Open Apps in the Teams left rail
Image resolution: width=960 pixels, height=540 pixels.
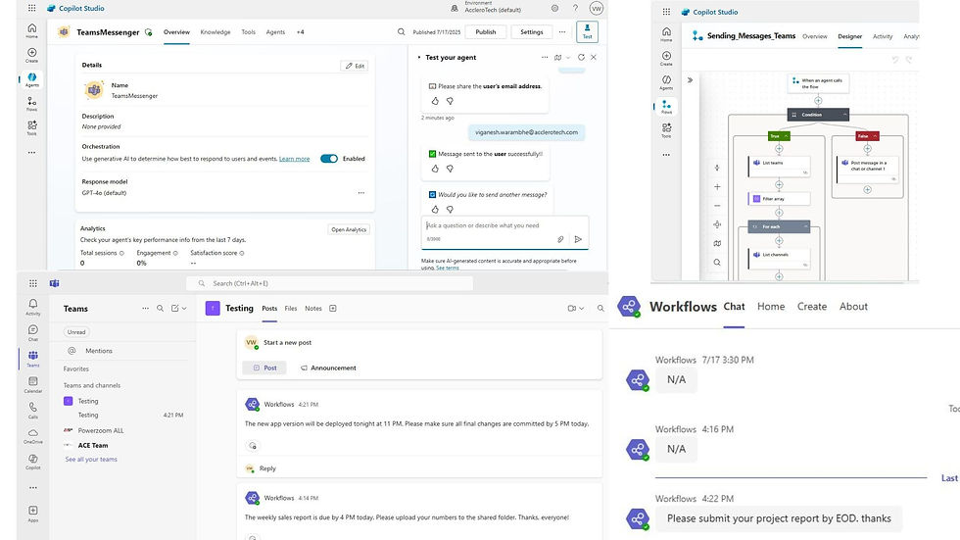pyautogui.click(x=33, y=514)
